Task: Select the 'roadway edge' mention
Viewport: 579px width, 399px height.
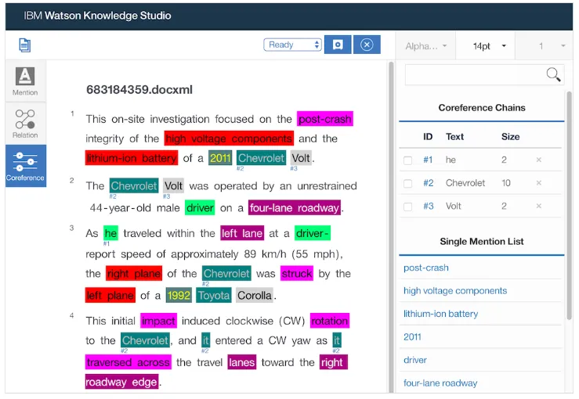Action: (122, 382)
